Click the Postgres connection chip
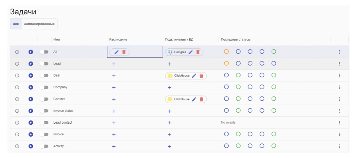Screen dimensions: 353x158 click(177, 52)
